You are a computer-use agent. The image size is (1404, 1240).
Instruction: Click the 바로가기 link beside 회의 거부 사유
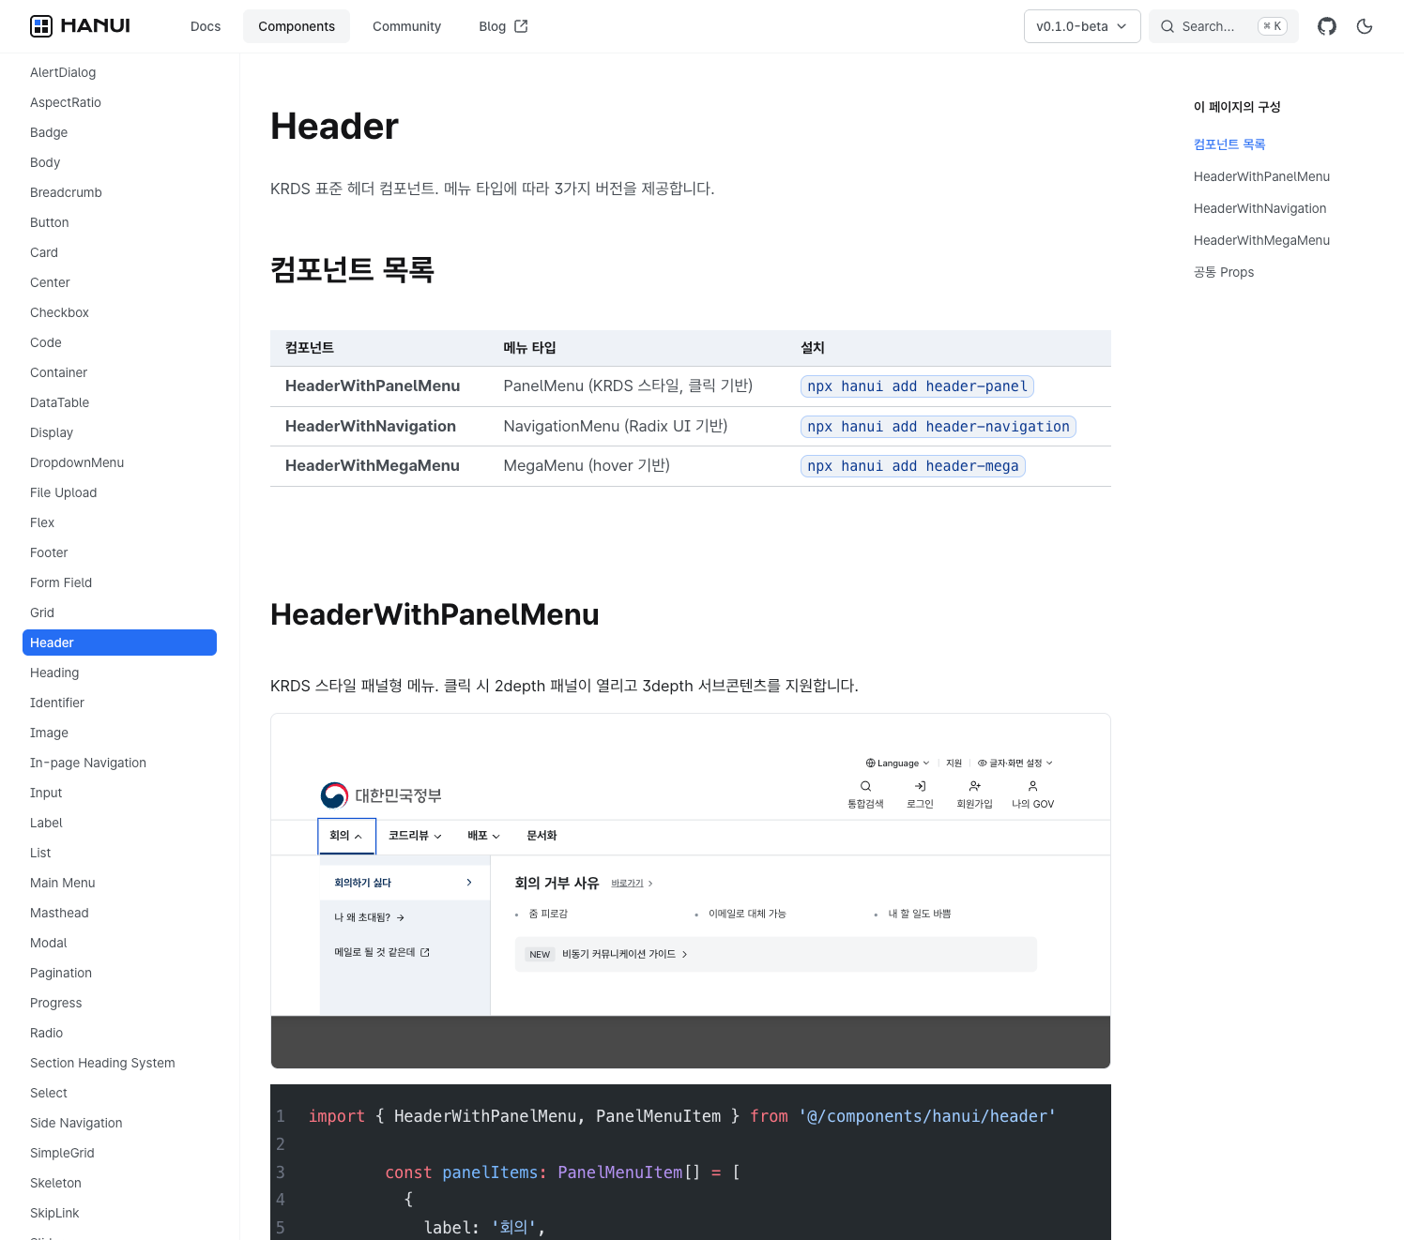[626, 883]
